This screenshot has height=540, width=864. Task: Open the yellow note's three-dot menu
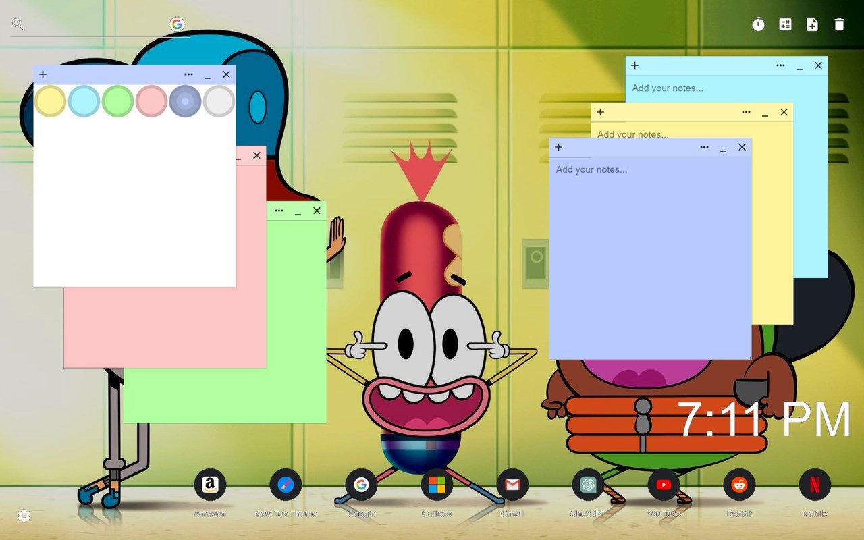point(746,112)
